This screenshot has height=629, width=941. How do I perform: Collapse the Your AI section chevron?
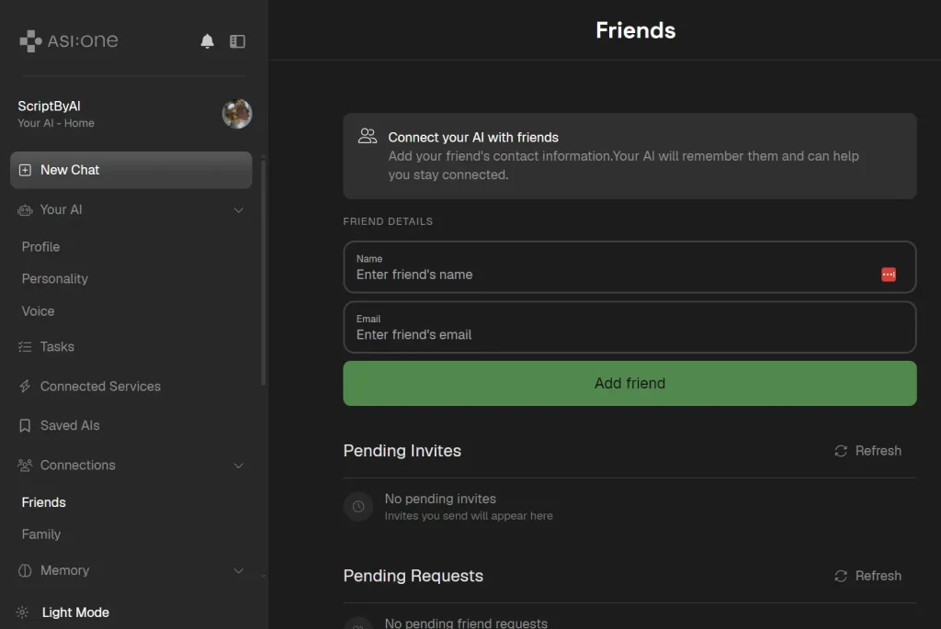tap(239, 210)
